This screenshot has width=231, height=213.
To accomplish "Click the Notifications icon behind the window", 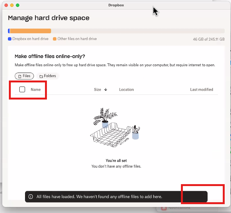I will tap(164, 208).
